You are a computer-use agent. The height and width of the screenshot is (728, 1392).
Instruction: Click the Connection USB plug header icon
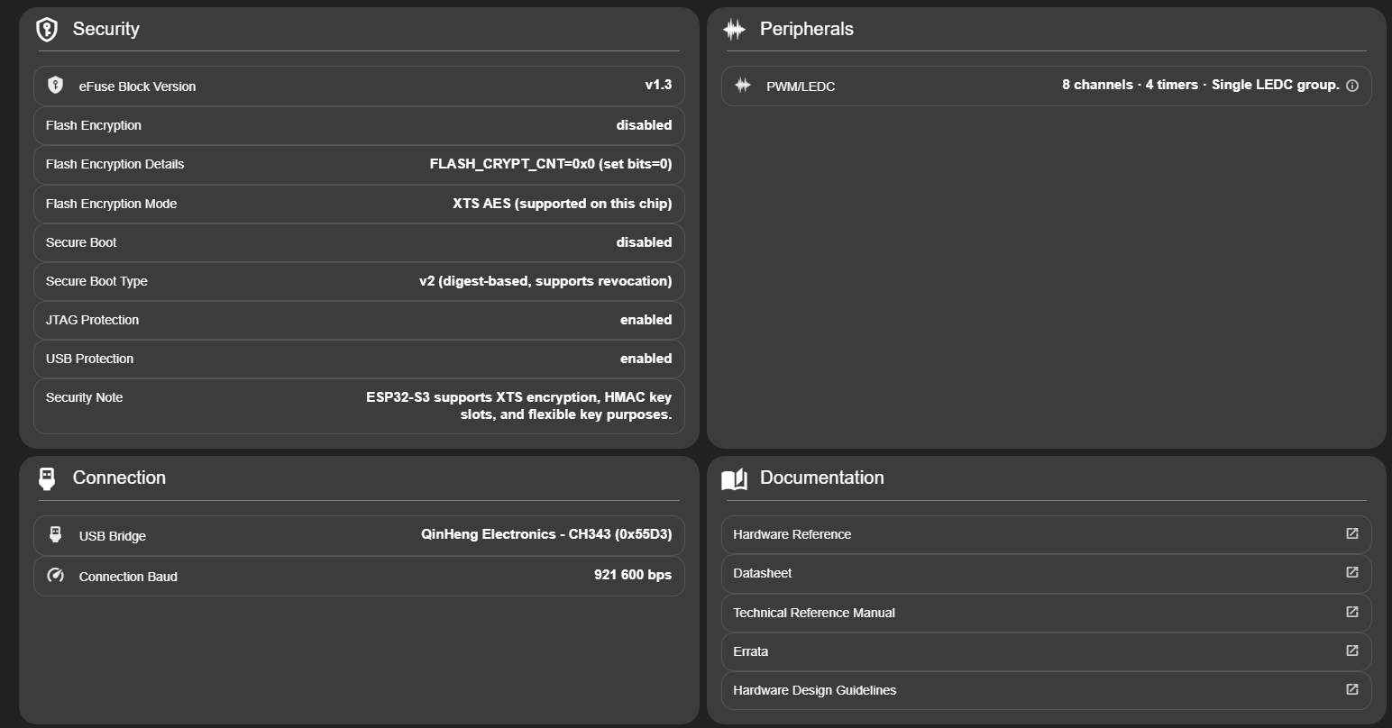pos(47,478)
